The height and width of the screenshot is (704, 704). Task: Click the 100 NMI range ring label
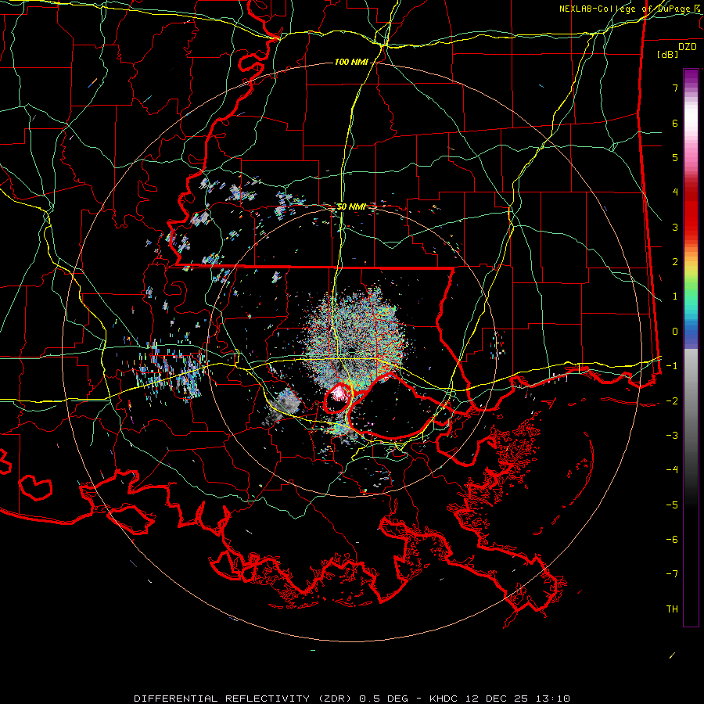point(351,62)
